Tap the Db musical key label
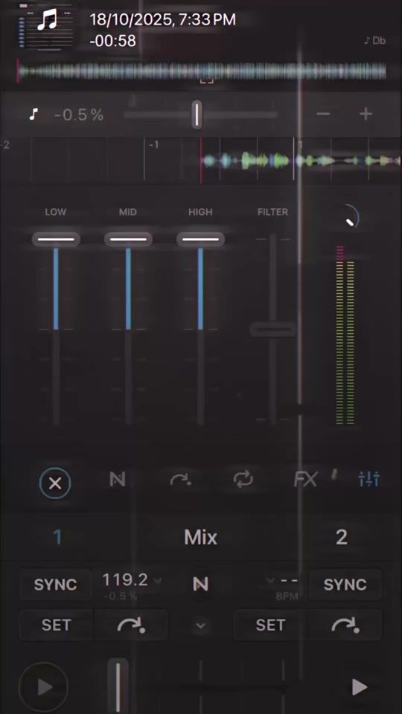The image size is (402, 714). tap(374, 40)
